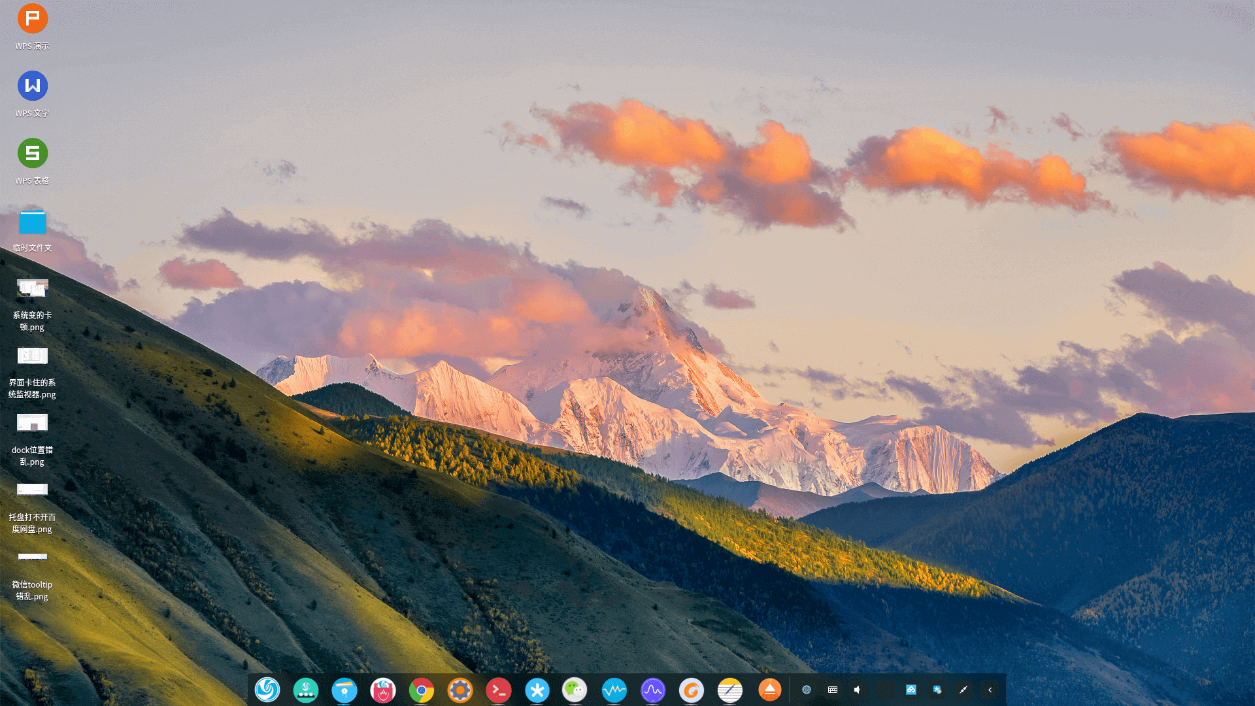
Task: Click the orange eject disk dock icon
Action: coord(769,690)
